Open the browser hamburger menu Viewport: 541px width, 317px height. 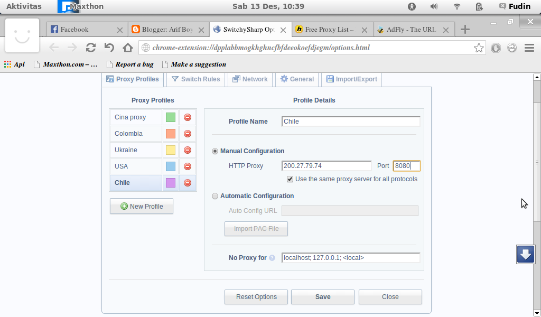(529, 48)
